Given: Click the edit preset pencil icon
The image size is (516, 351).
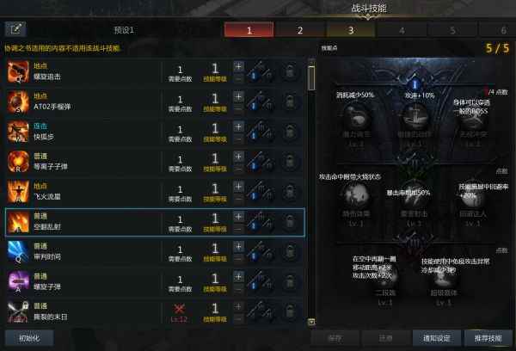Looking at the screenshot, I should coord(15,29).
